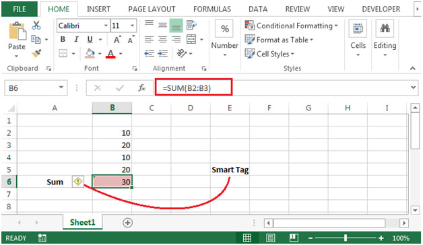
Task: Open the Font dialog launcher
Action: (x=134, y=69)
